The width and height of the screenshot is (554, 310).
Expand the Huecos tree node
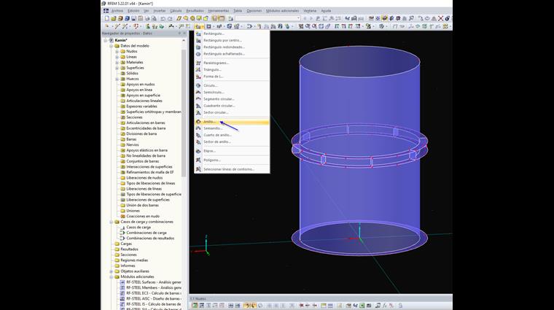[x=117, y=79]
